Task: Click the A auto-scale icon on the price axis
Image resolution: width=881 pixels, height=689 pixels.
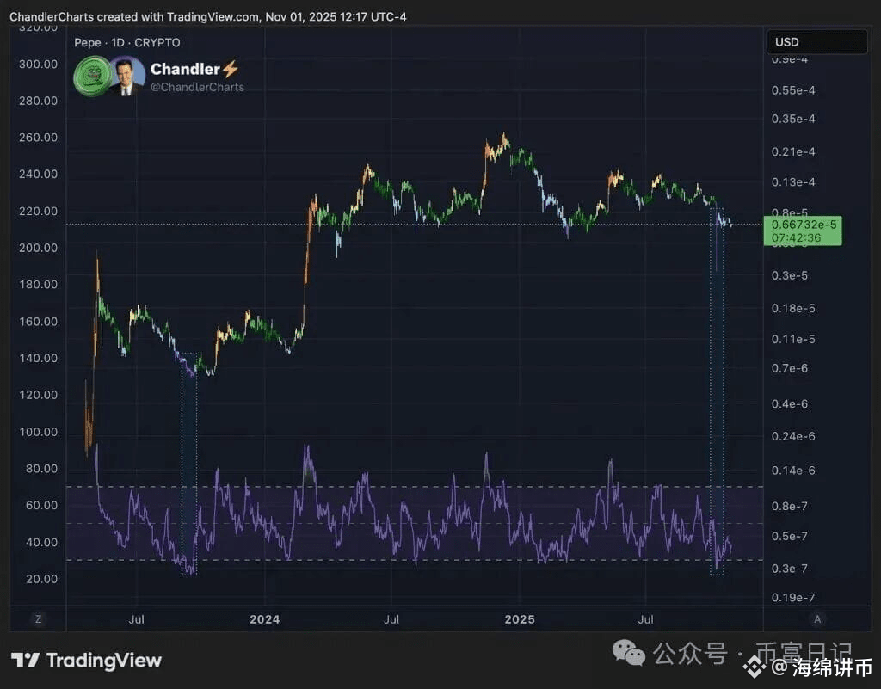Action: tap(816, 618)
